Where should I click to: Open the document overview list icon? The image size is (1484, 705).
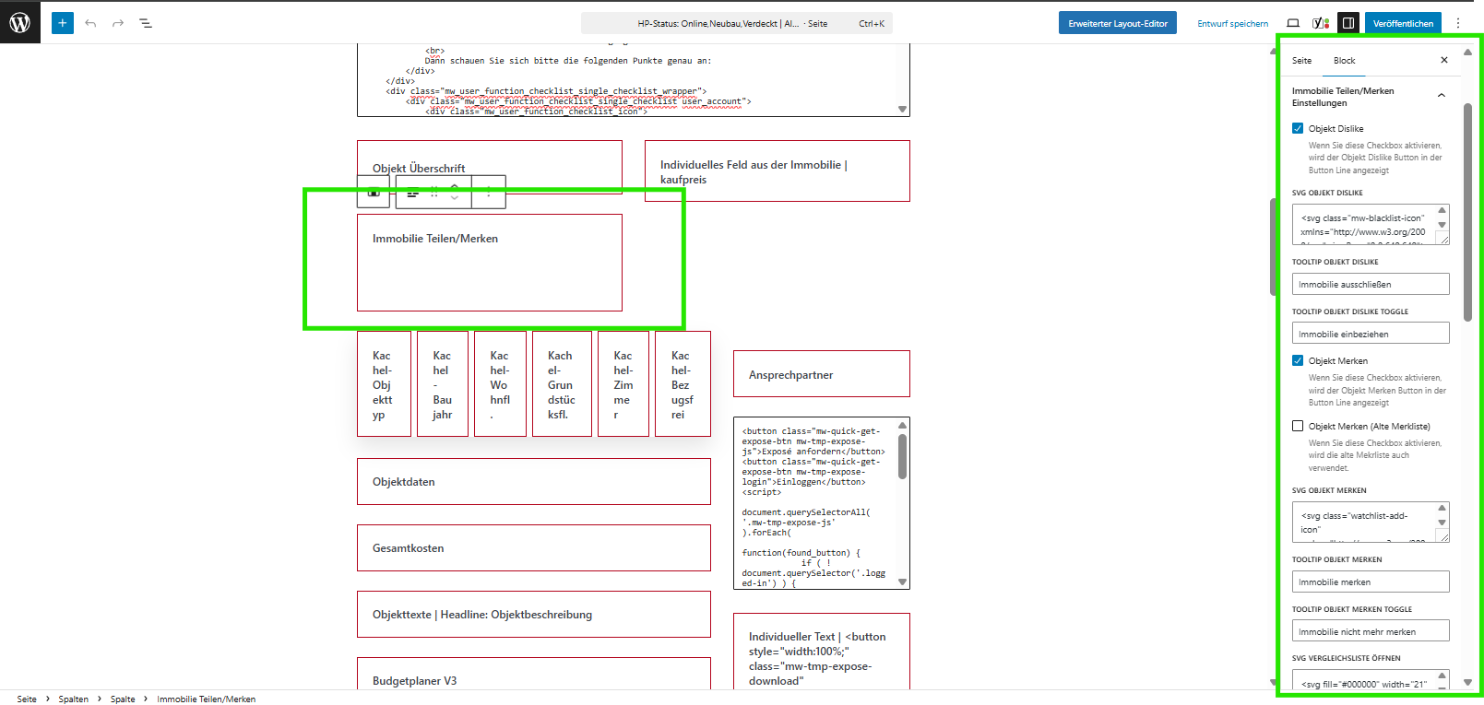[146, 23]
